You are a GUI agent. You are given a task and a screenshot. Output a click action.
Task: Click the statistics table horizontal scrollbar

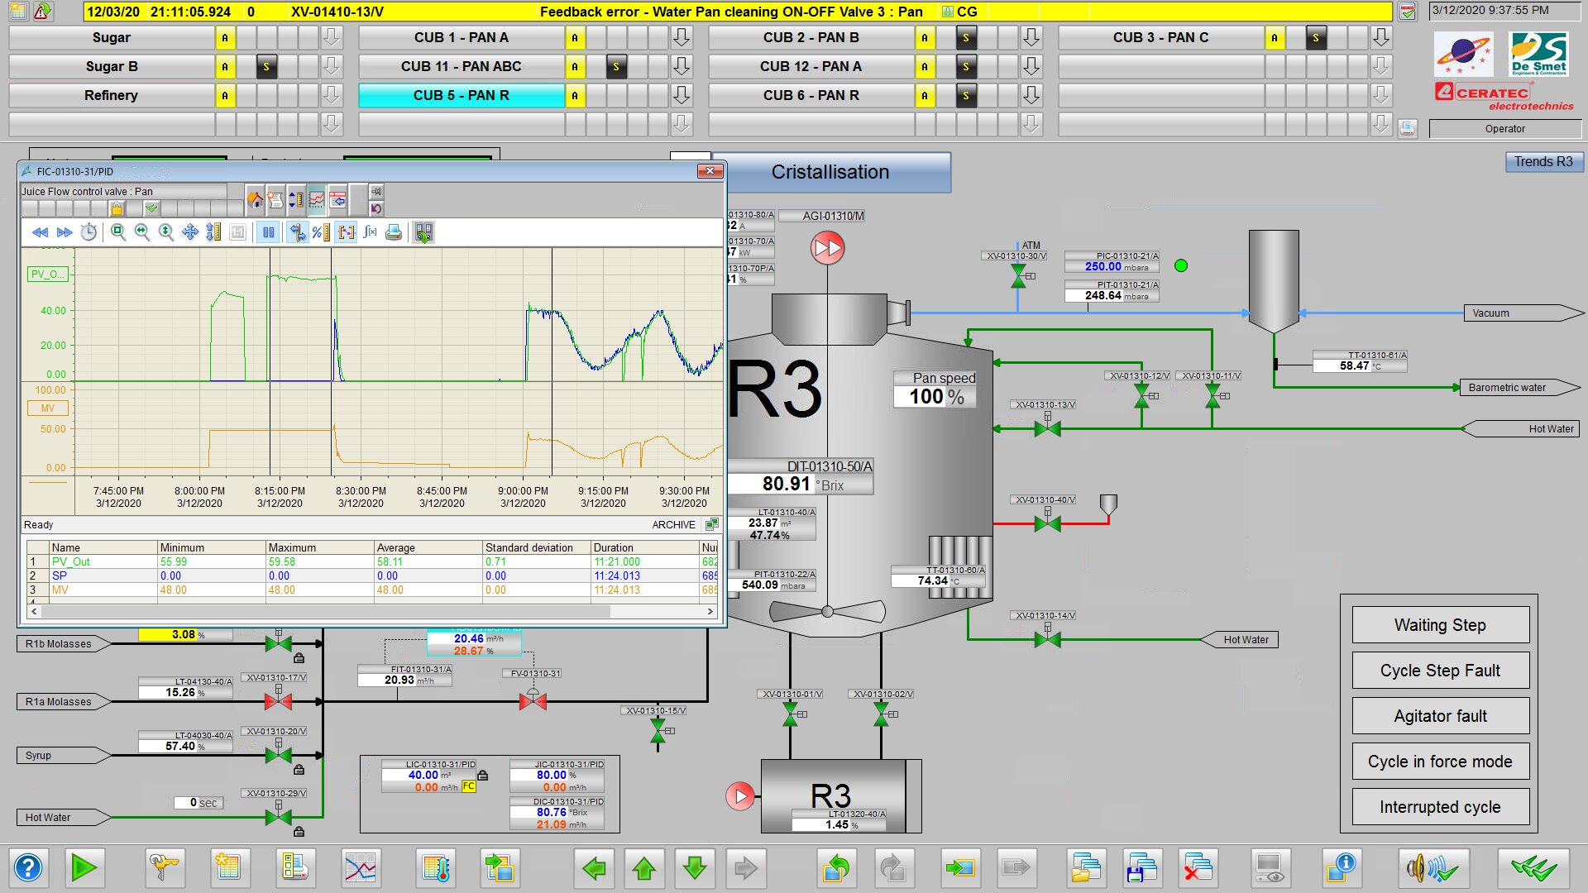tap(325, 612)
